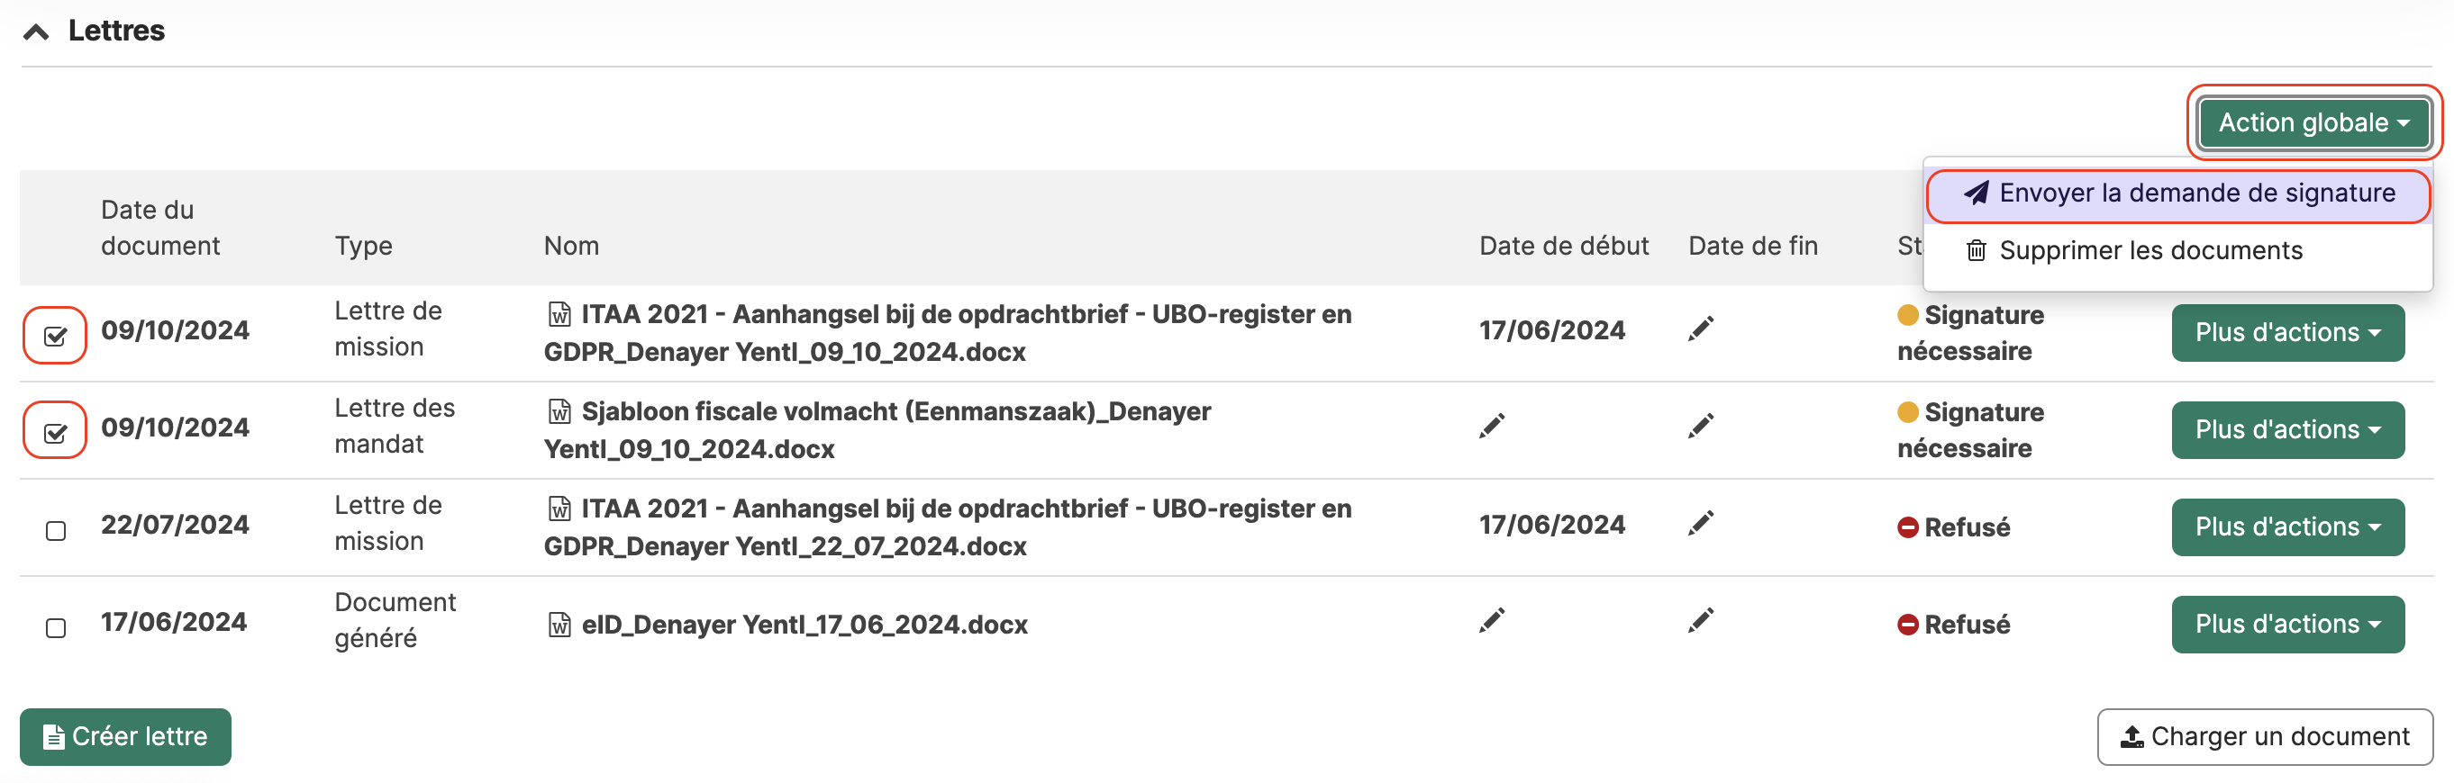The width and height of the screenshot is (2454, 783).
Task: Uncheck the Lettre des mandat row checkbox
Action: (55, 433)
